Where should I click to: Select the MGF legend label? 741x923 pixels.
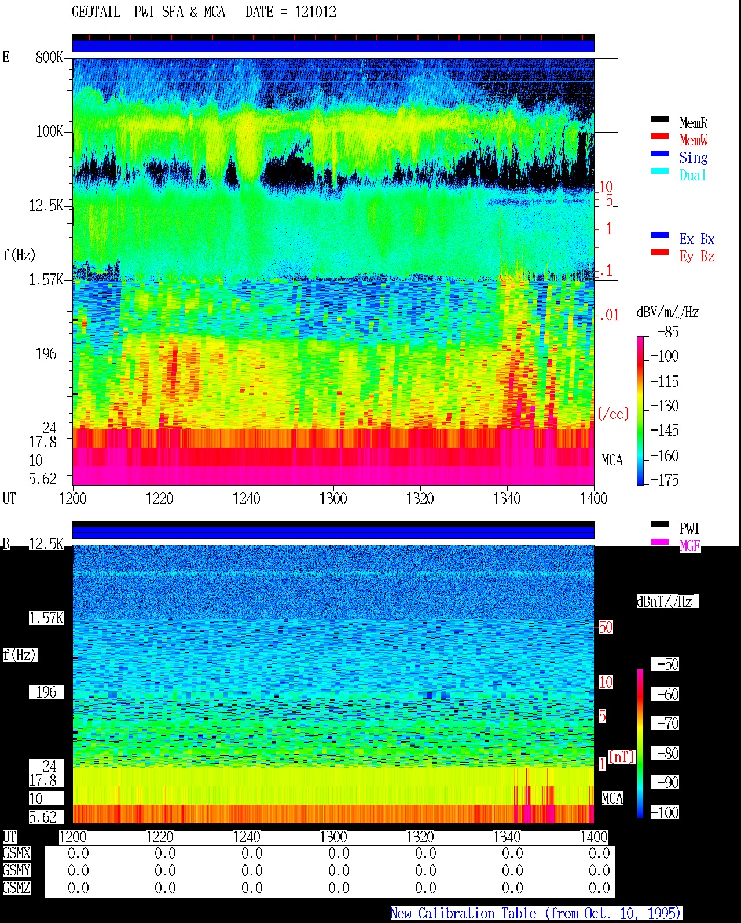[690, 546]
